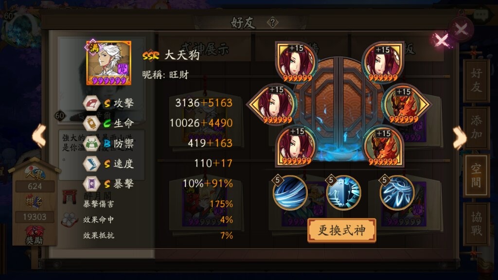Tap the right-middle fire demon soul

click(x=405, y=105)
